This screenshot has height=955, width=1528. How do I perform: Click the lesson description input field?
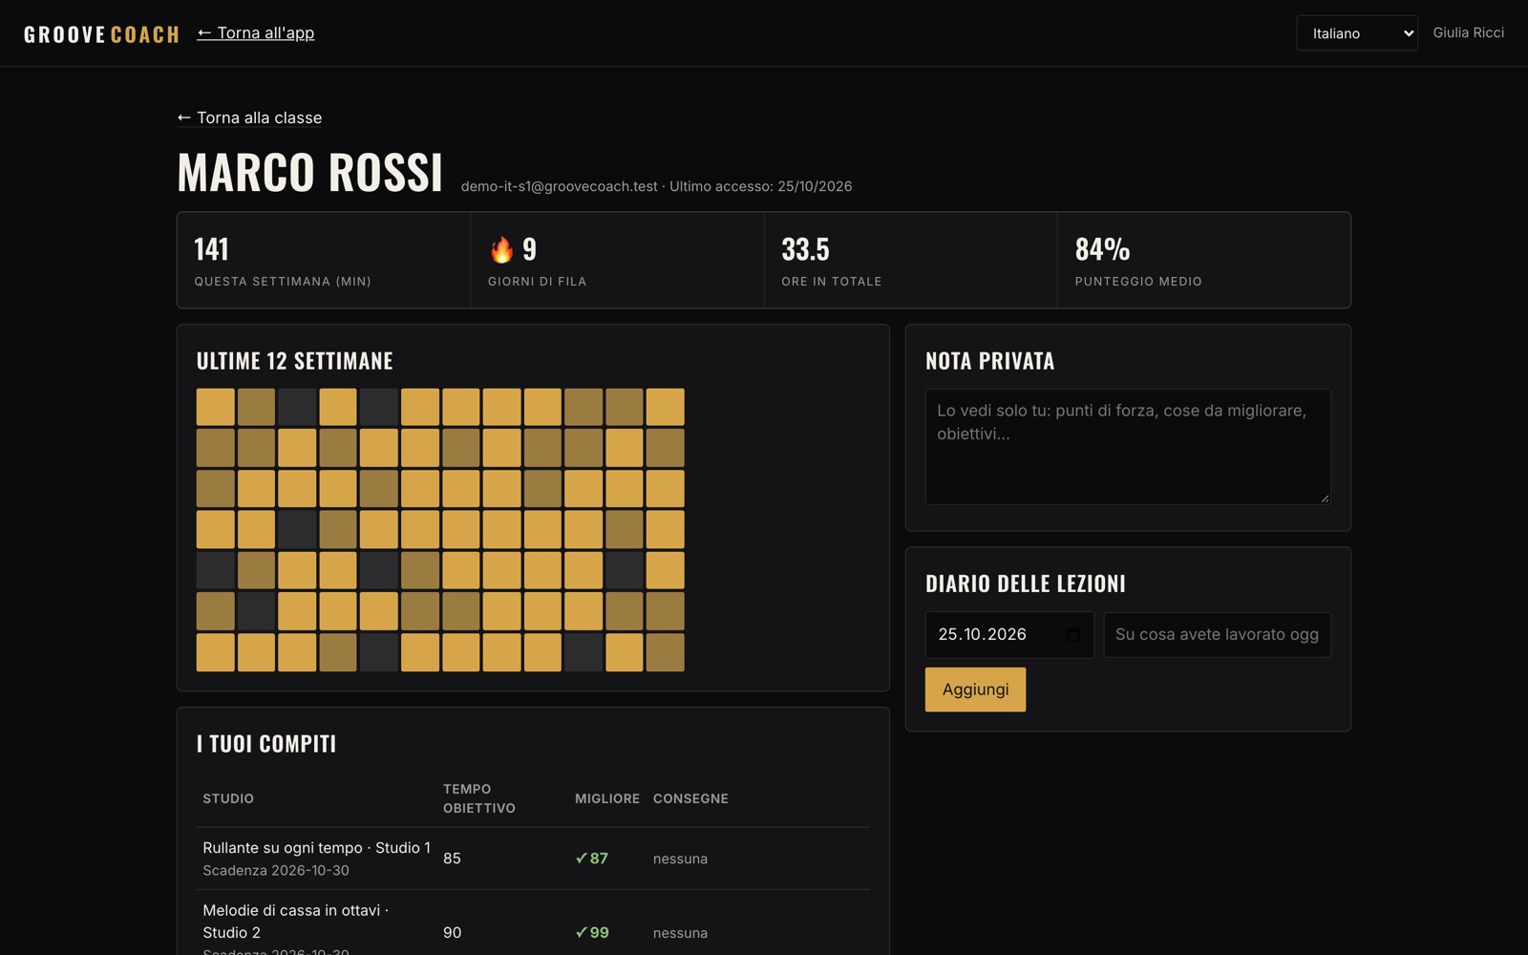pos(1217,635)
